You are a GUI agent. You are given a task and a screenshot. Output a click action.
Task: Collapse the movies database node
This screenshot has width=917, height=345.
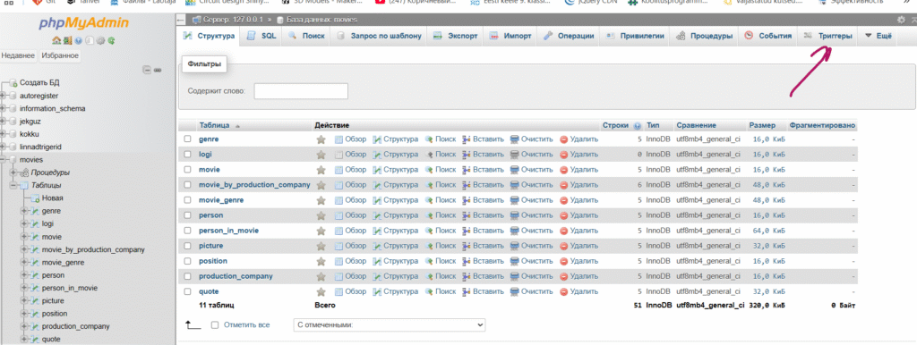[4, 159]
